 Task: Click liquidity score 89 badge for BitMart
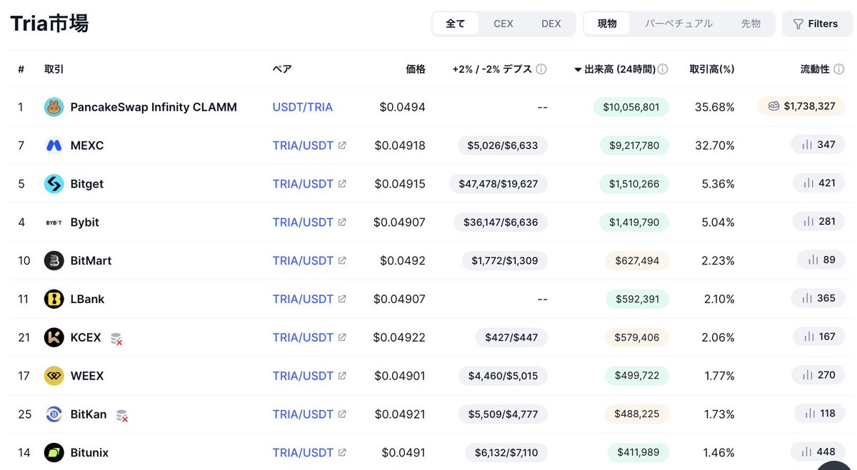821,260
